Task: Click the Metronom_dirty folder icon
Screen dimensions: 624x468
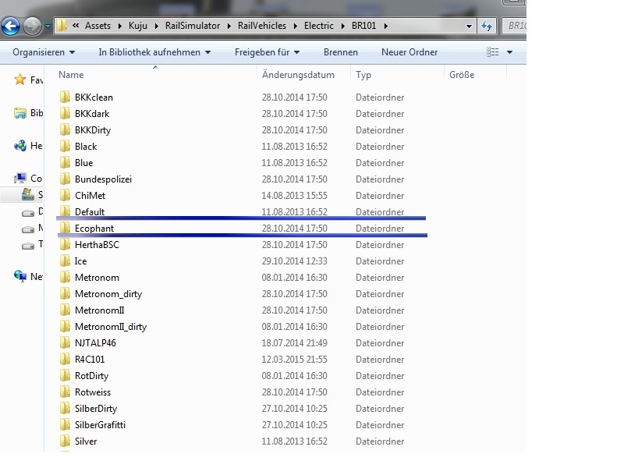Action: pyautogui.click(x=65, y=294)
